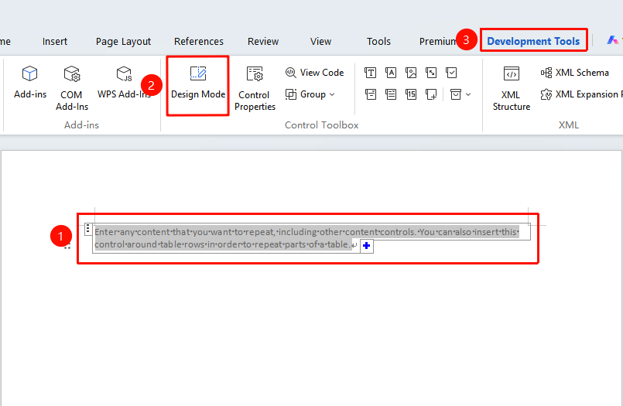Click the content control's three-dot handle

(x=87, y=229)
